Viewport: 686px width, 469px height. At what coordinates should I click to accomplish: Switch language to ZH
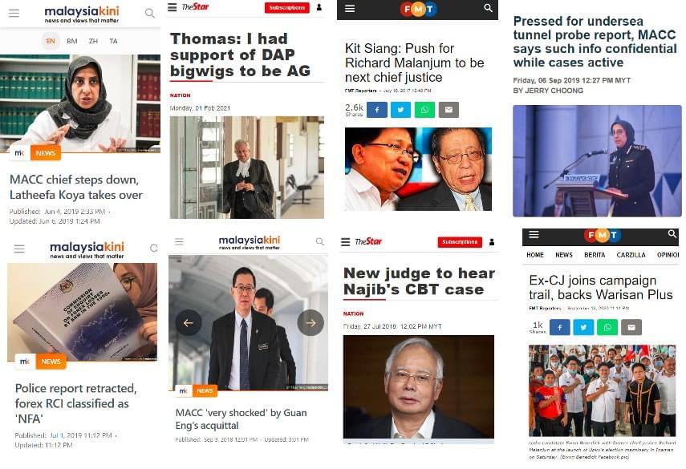click(x=93, y=41)
